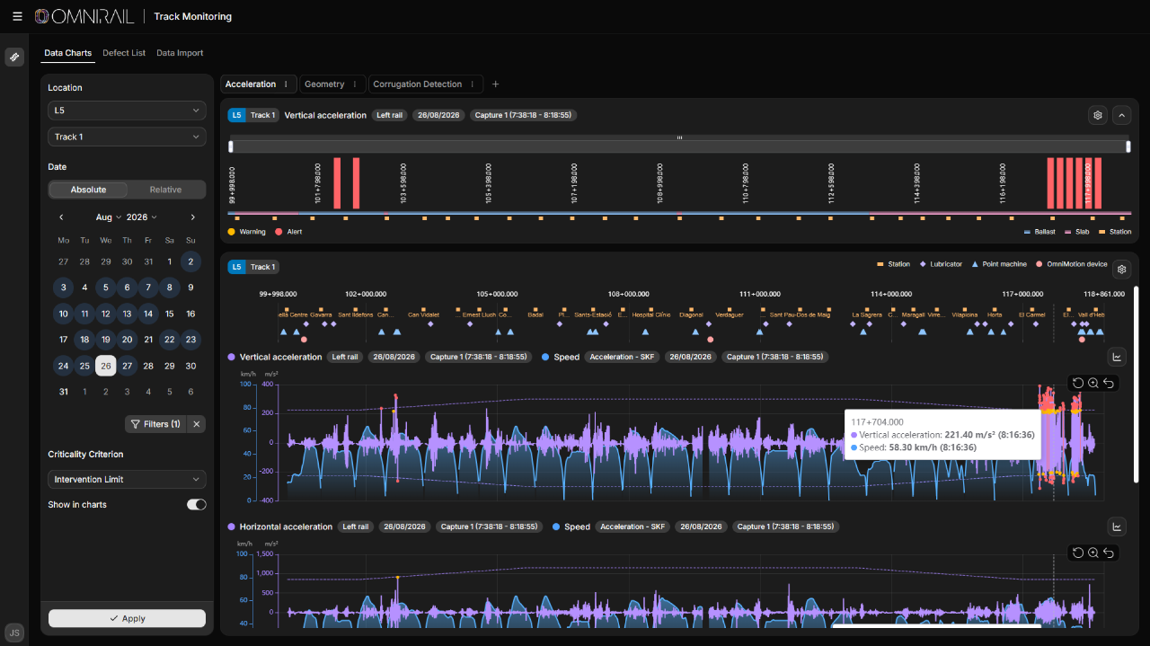Toggle the Point machine legend item
Image resolution: width=1150 pixels, height=646 pixels.
[x=999, y=264]
